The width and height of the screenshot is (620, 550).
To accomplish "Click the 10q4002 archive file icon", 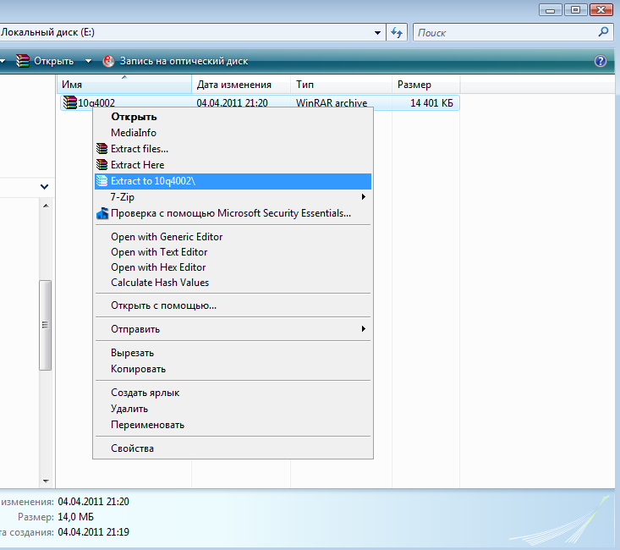I will 70,102.
